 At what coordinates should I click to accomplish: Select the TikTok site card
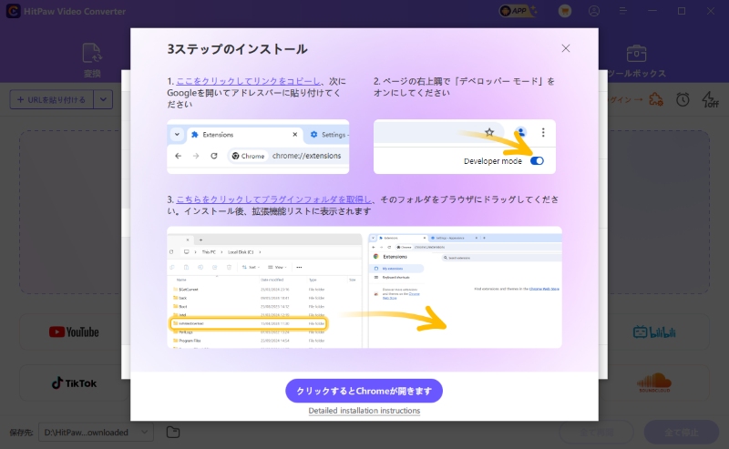pos(74,383)
